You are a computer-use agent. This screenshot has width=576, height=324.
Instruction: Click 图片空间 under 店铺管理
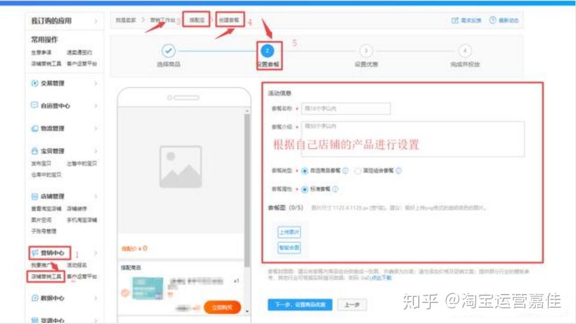[41, 220]
